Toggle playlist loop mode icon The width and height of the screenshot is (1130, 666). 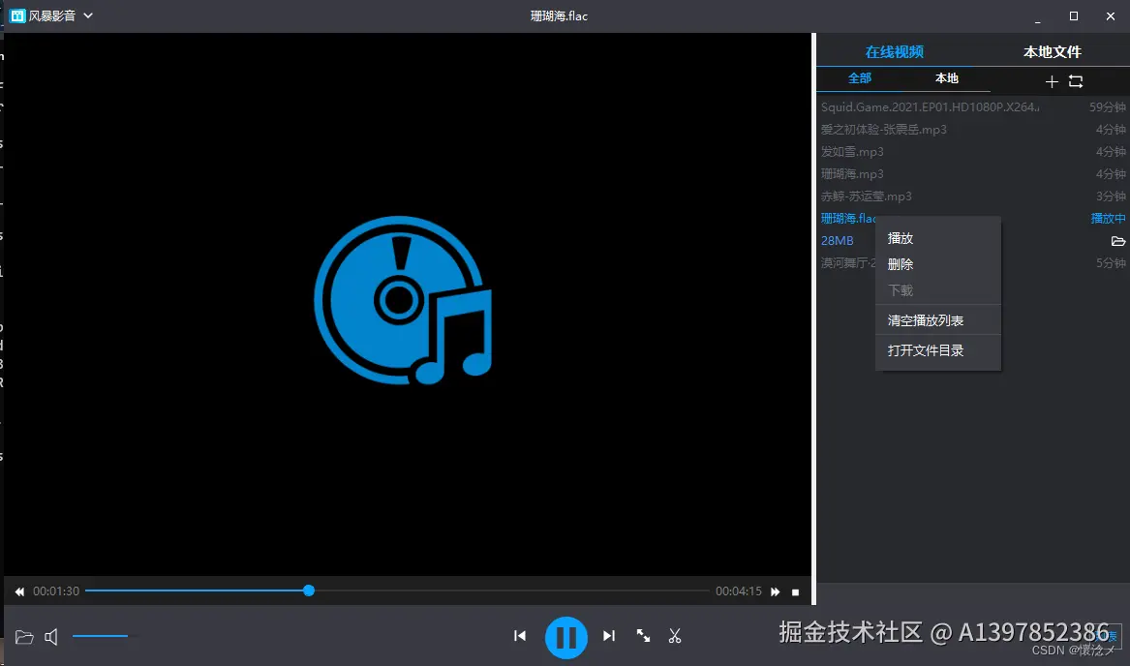click(x=1076, y=81)
